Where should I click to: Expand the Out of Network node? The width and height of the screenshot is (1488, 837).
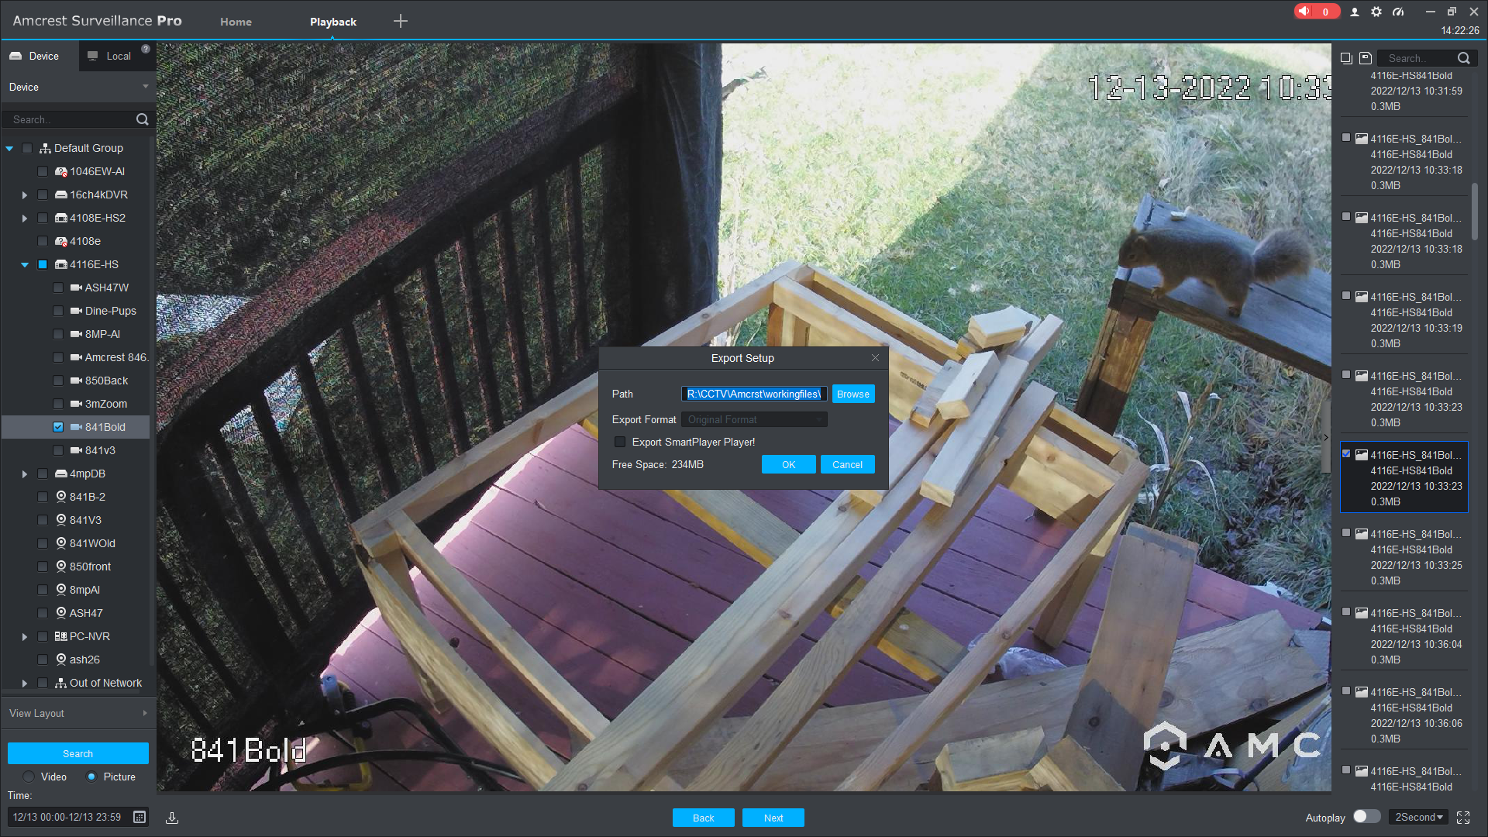(x=25, y=683)
